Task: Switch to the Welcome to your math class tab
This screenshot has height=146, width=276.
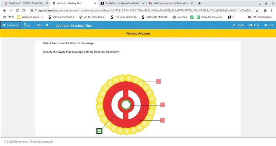Action: 171,3
